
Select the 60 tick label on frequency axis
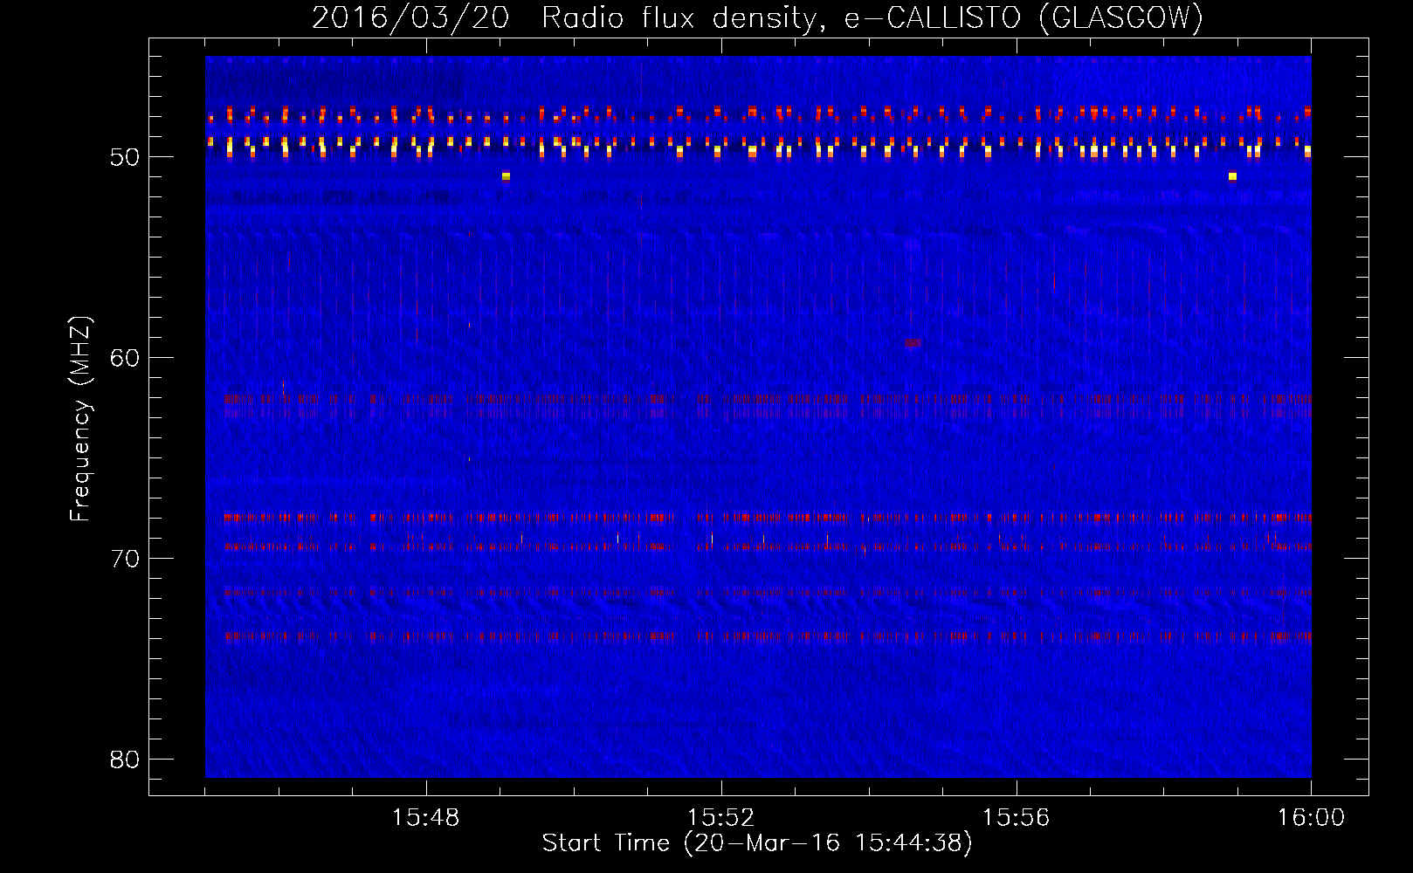(125, 358)
